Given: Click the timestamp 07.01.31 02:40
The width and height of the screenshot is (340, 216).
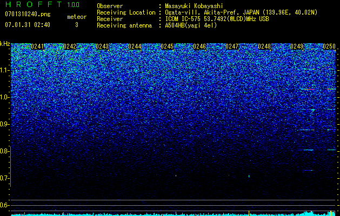Looking at the screenshot, I should pos(28,25).
